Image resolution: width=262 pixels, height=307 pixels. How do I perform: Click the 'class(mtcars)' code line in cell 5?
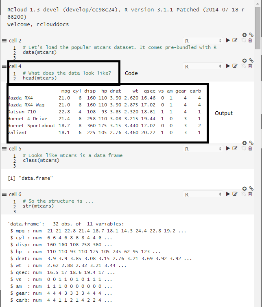(x=41, y=160)
